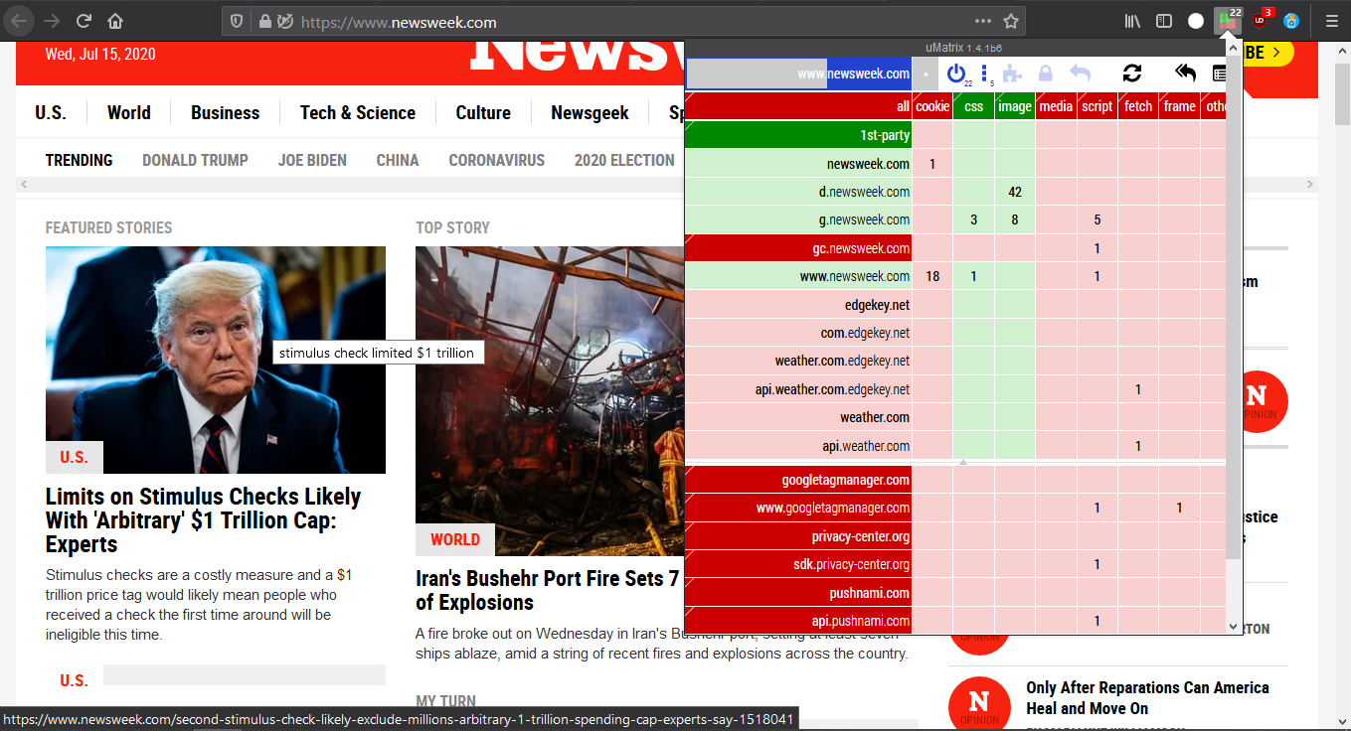
Task: Toggle the 'all' matrix header cell
Action: click(798, 106)
